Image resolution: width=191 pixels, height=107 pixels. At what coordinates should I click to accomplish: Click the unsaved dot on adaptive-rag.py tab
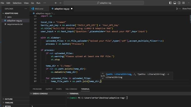[72, 9]
